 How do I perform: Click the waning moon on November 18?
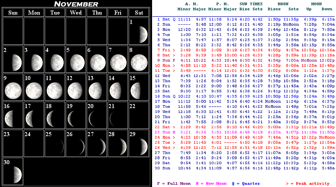click(51, 119)
